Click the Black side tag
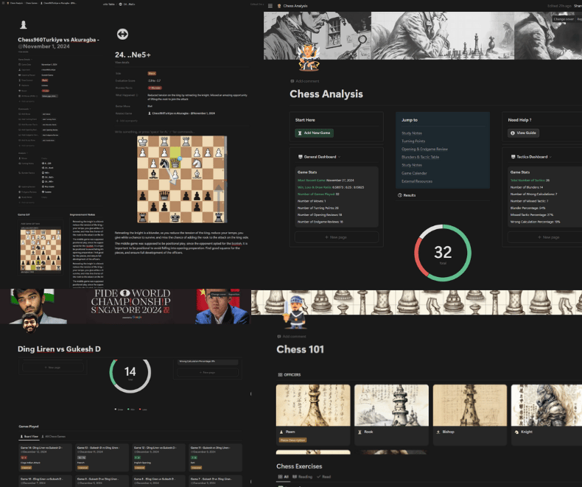The width and height of the screenshot is (582, 487). pyautogui.click(x=152, y=74)
